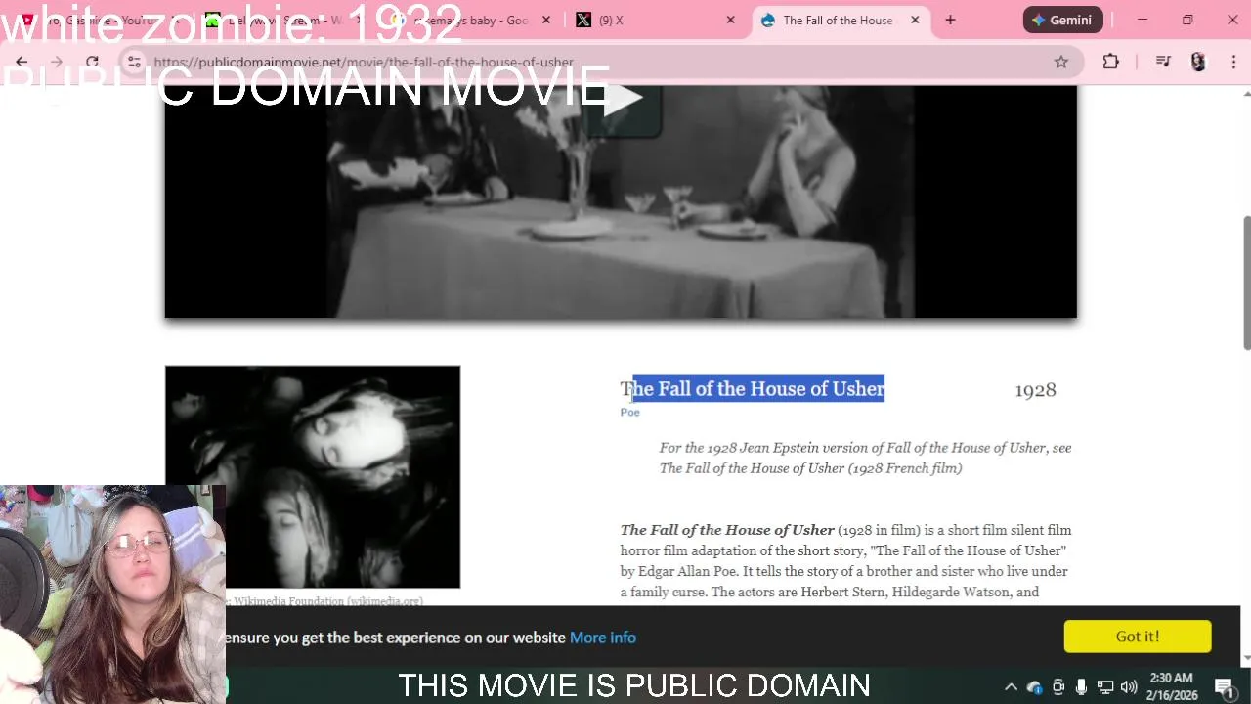The image size is (1251, 704).
Task: Open the Extensions puzzle icon
Action: (x=1110, y=62)
